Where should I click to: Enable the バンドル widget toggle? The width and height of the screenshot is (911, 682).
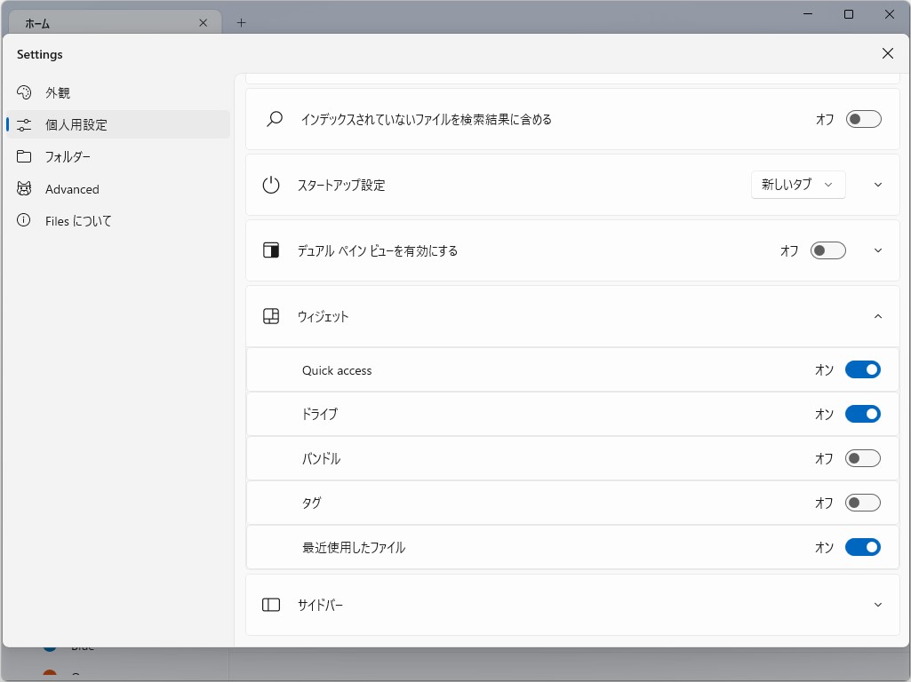click(862, 458)
